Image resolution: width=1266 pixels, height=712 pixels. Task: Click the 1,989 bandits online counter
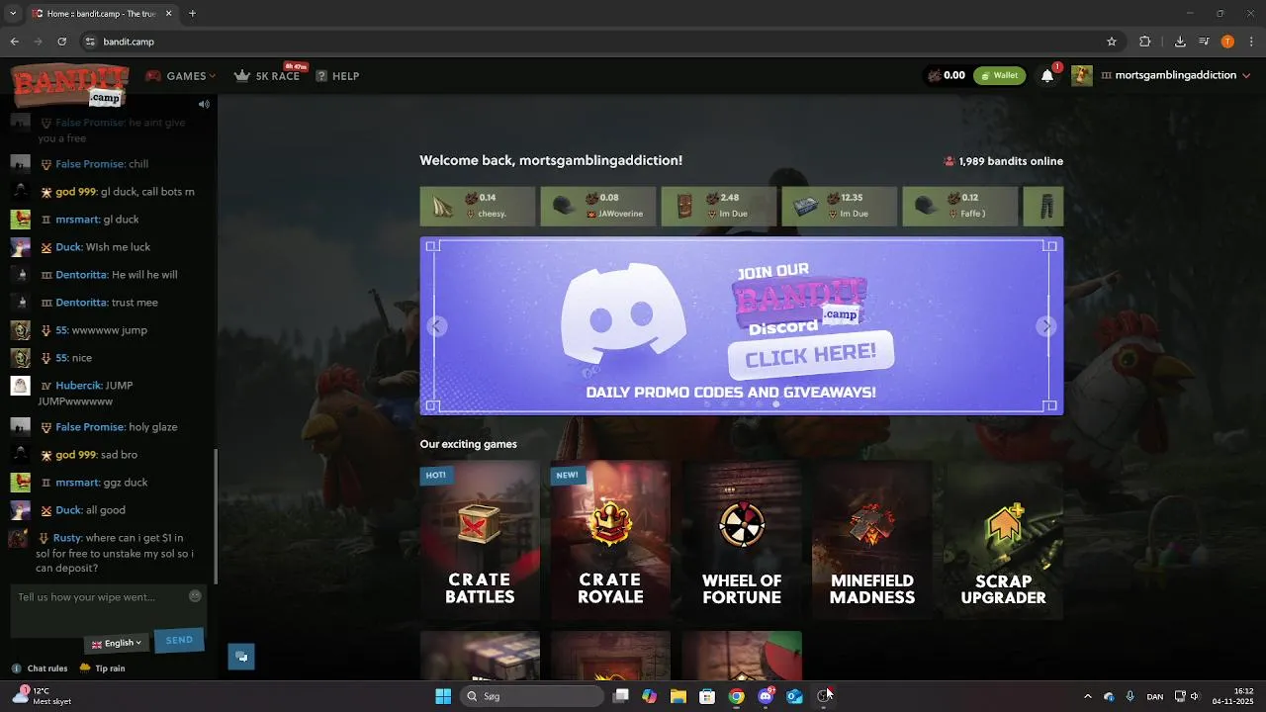(x=1003, y=161)
